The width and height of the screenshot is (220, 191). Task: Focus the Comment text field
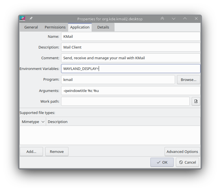(131, 58)
